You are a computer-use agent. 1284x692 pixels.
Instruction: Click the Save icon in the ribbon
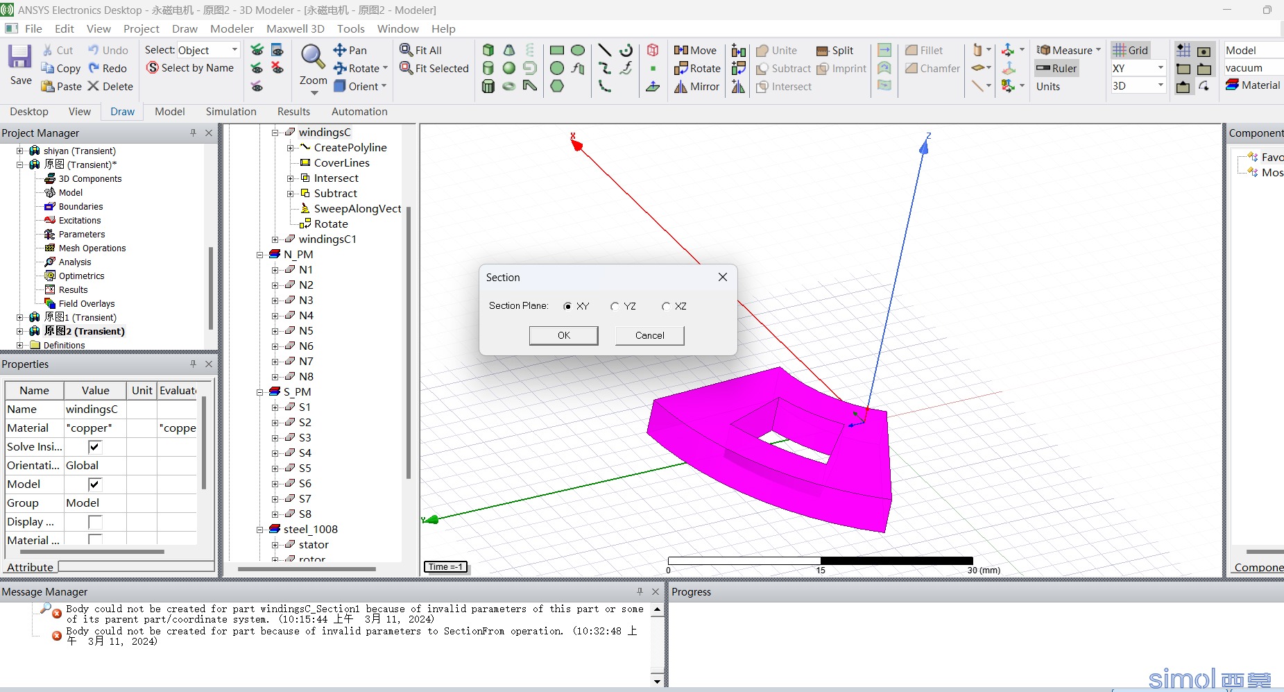click(x=19, y=57)
